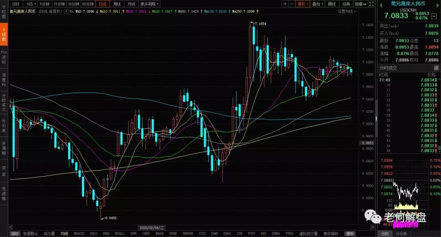Collapse quote panel minus box icon
The height and width of the screenshot is (237, 441).
[x=434, y=16]
